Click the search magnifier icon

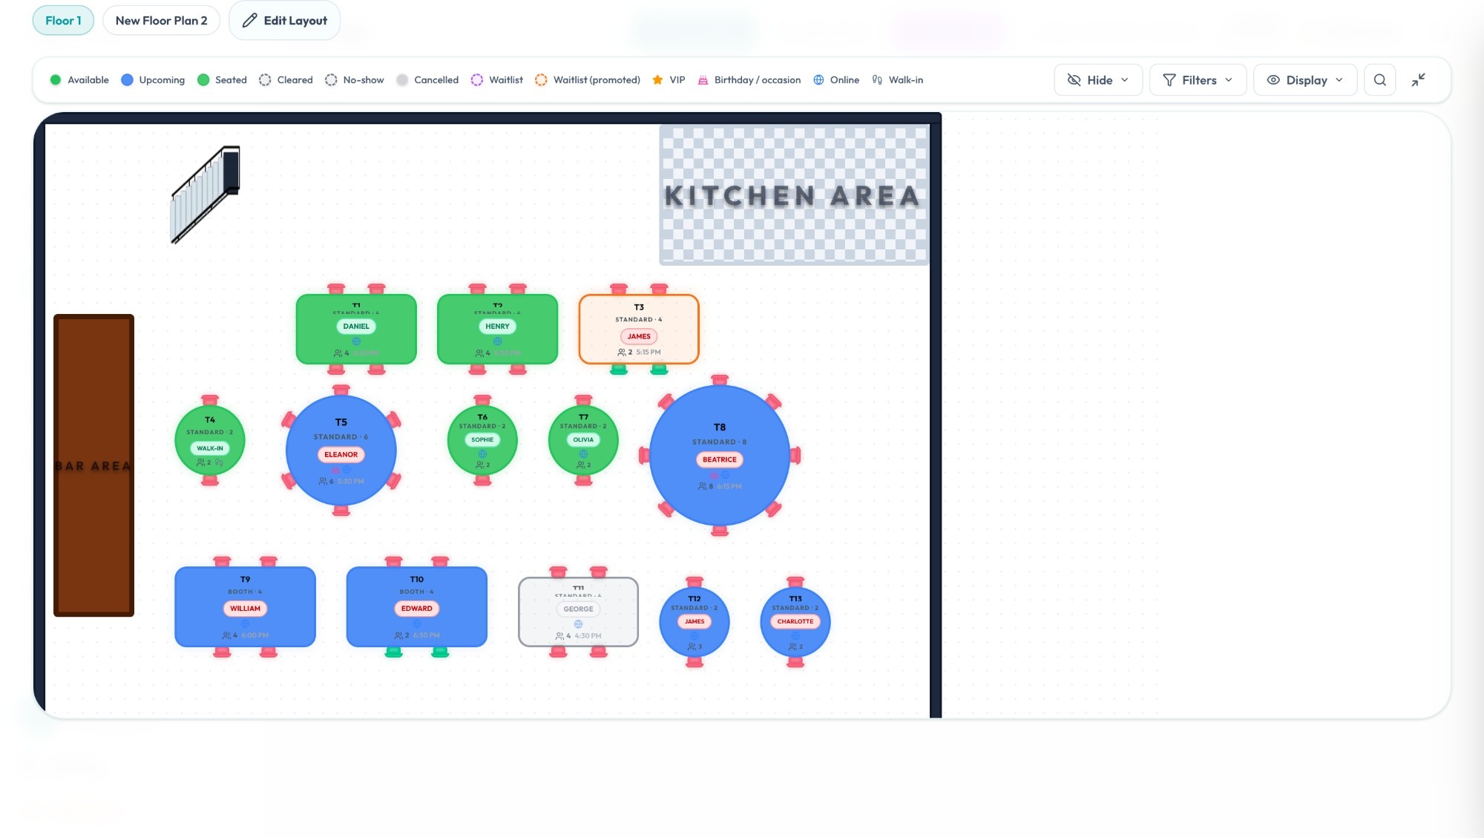(x=1380, y=80)
